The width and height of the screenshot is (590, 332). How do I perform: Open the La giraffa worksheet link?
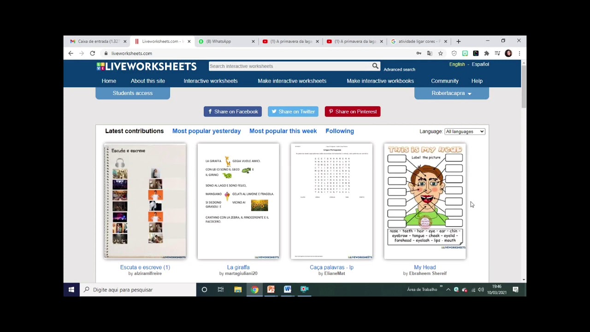[238, 267]
